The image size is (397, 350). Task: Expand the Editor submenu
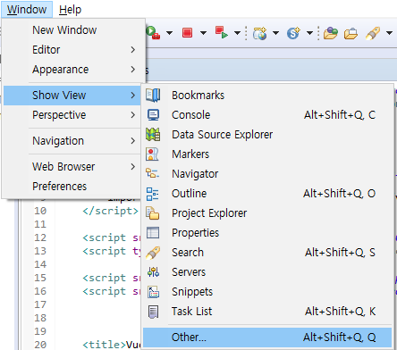click(x=72, y=50)
